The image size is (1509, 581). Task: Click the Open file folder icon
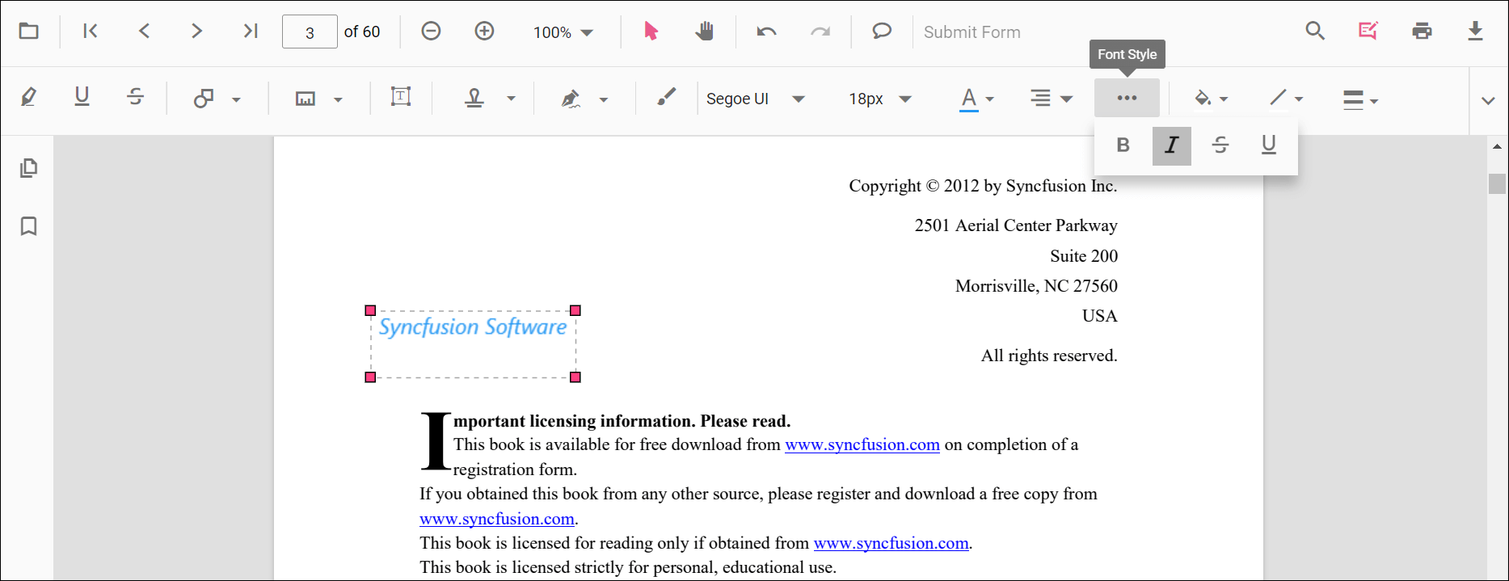tap(29, 32)
